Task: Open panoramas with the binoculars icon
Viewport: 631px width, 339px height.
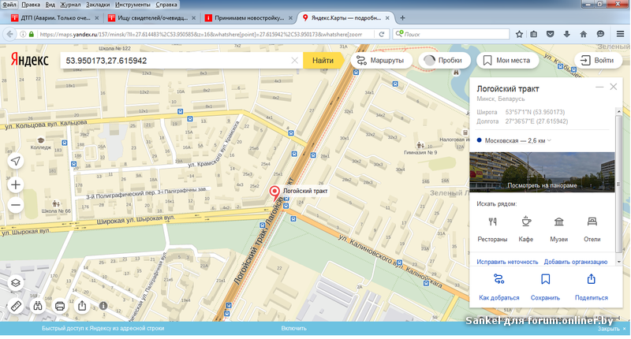Action: click(x=37, y=305)
